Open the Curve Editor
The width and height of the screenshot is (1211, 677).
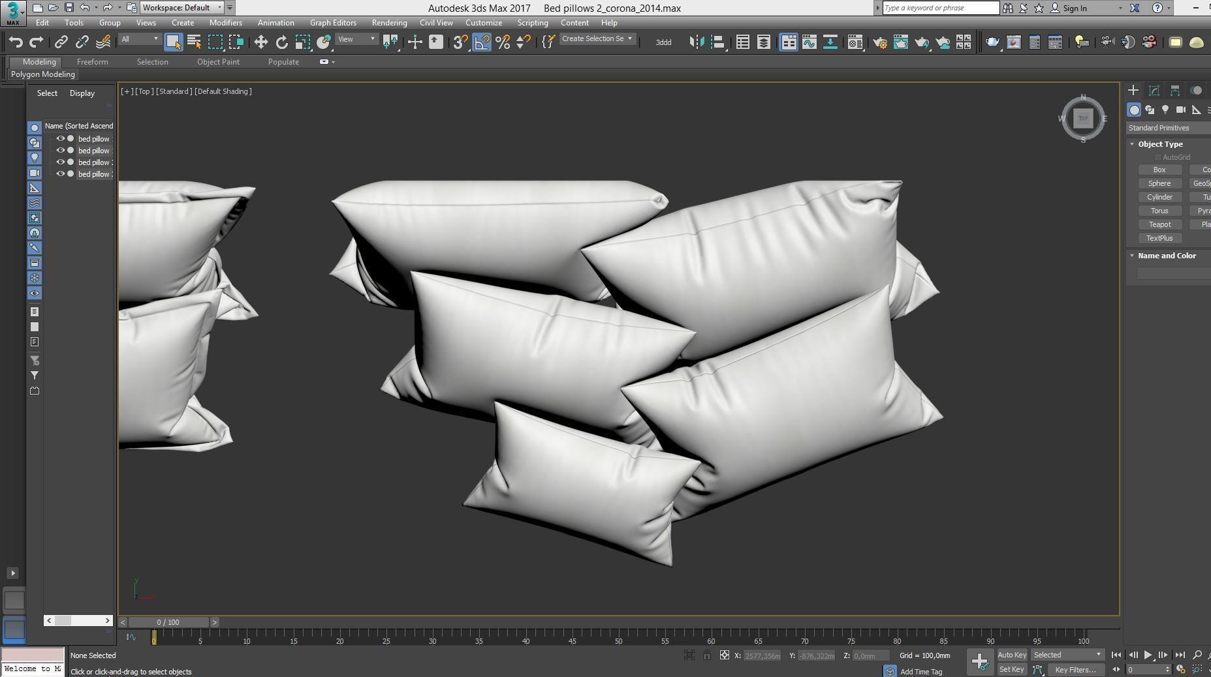click(x=810, y=42)
